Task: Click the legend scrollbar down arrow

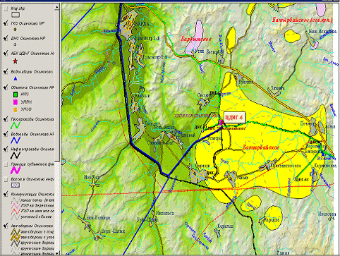Action: pyautogui.click(x=56, y=253)
